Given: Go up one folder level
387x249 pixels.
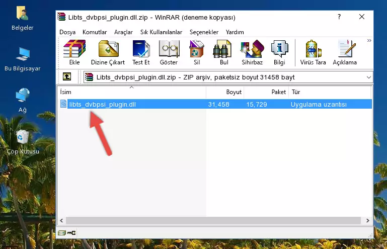Looking at the screenshot, I should click(67, 77).
